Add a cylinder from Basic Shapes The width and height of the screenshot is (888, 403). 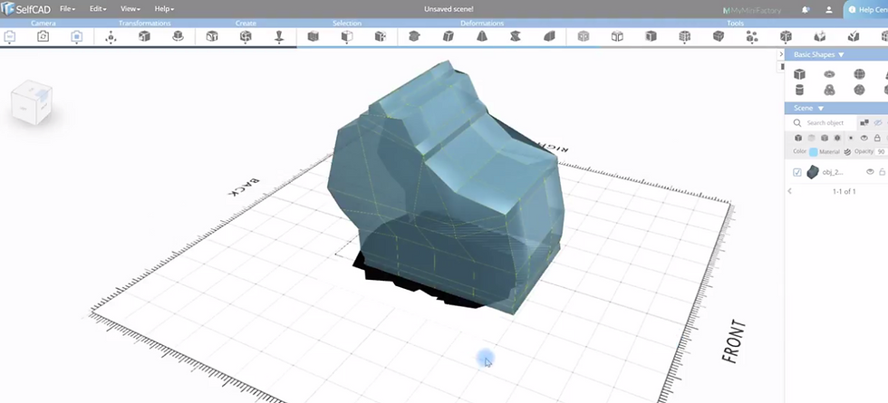click(799, 90)
